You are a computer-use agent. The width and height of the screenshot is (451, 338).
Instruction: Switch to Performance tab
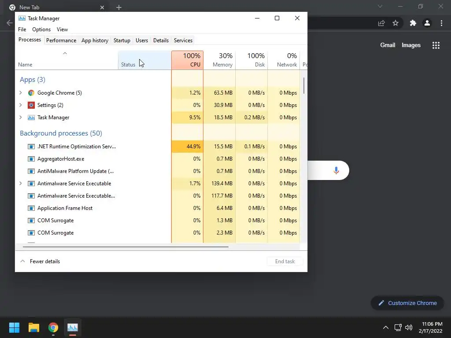(x=61, y=40)
